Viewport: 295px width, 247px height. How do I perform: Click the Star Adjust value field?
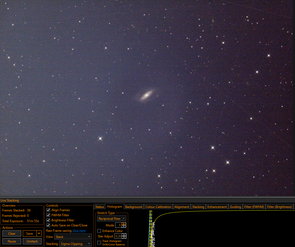[118, 236]
